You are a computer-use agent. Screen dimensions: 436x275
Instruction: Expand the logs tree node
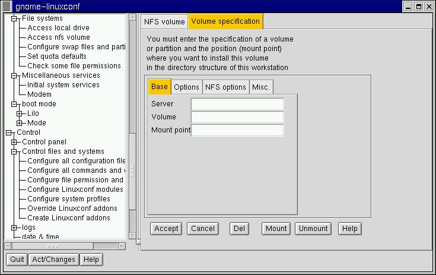[15, 227]
